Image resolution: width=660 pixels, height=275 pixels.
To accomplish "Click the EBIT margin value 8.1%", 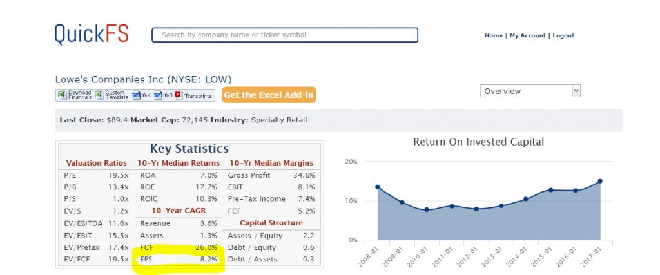I will (x=306, y=187).
